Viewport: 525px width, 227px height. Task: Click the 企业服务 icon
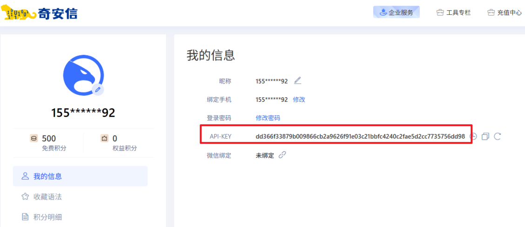tap(383, 13)
